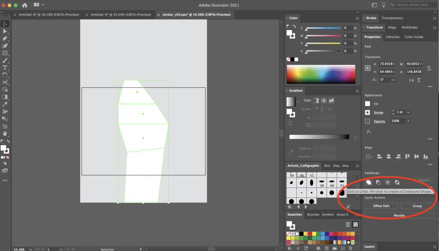This screenshot has height=251, width=439.
Task: Click the Minus Front pathfinder icon
Action: point(378,182)
